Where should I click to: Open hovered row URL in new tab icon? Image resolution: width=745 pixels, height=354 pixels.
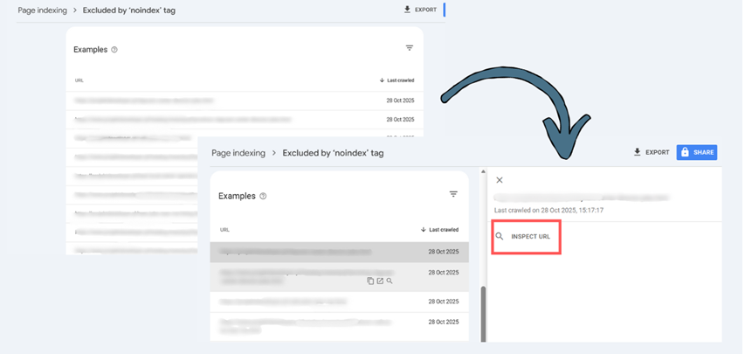point(380,281)
